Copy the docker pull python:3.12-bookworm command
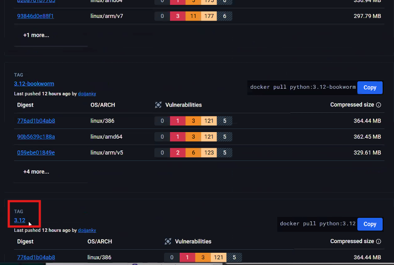Image resolution: width=394 pixels, height=265 pixels. coord(370,87)
